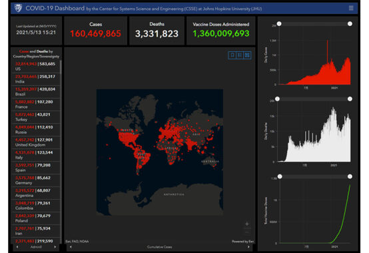Screen dimensions: 369x253
Task: Select the India row in country list
Action: (35, 79)
